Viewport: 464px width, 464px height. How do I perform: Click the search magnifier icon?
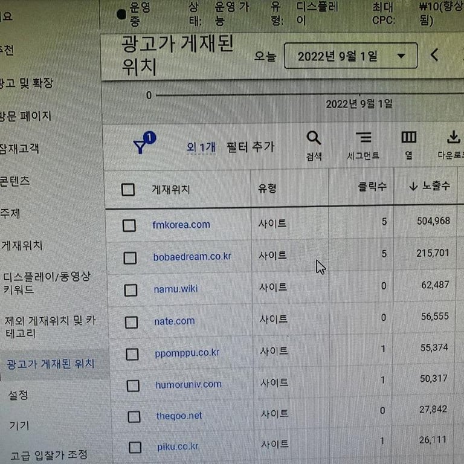pyautogui.click(x=314, y=138)
